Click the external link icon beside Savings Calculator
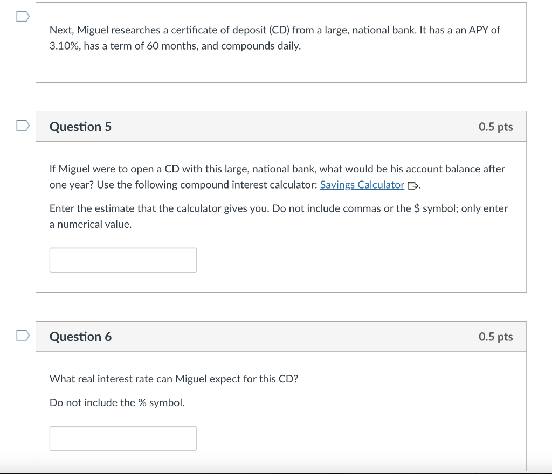Image resolution: width=552 pixels, height=474 pixels. [x=411, y=185]
